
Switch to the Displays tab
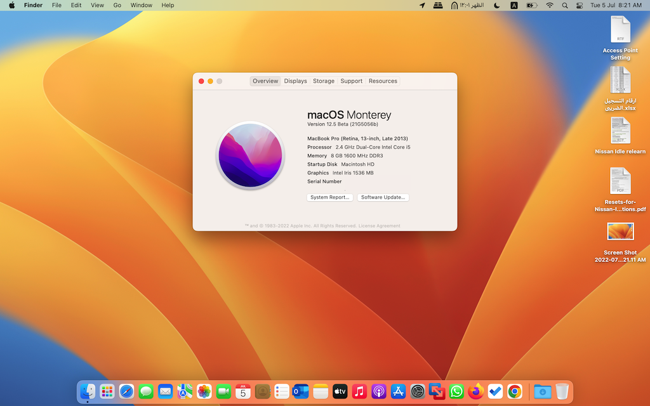pyautogui.click(x=295, y=81)
